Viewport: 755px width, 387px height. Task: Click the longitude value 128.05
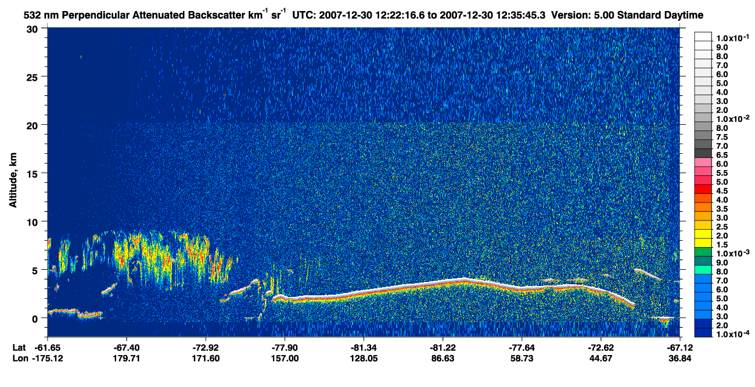(x=364, y=359)
